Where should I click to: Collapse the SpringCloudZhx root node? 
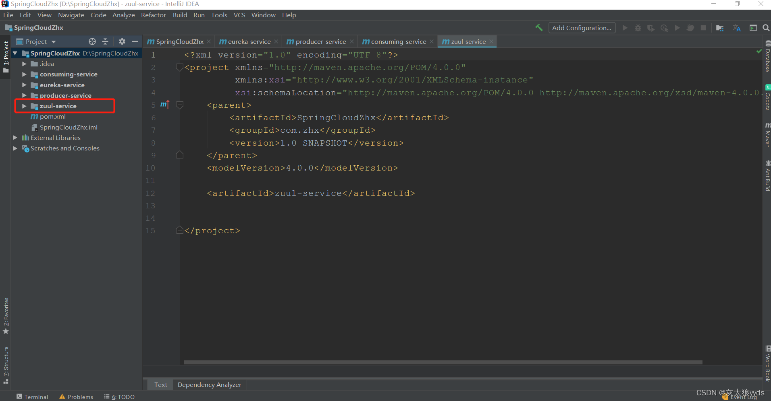click(x=15, y=53)
